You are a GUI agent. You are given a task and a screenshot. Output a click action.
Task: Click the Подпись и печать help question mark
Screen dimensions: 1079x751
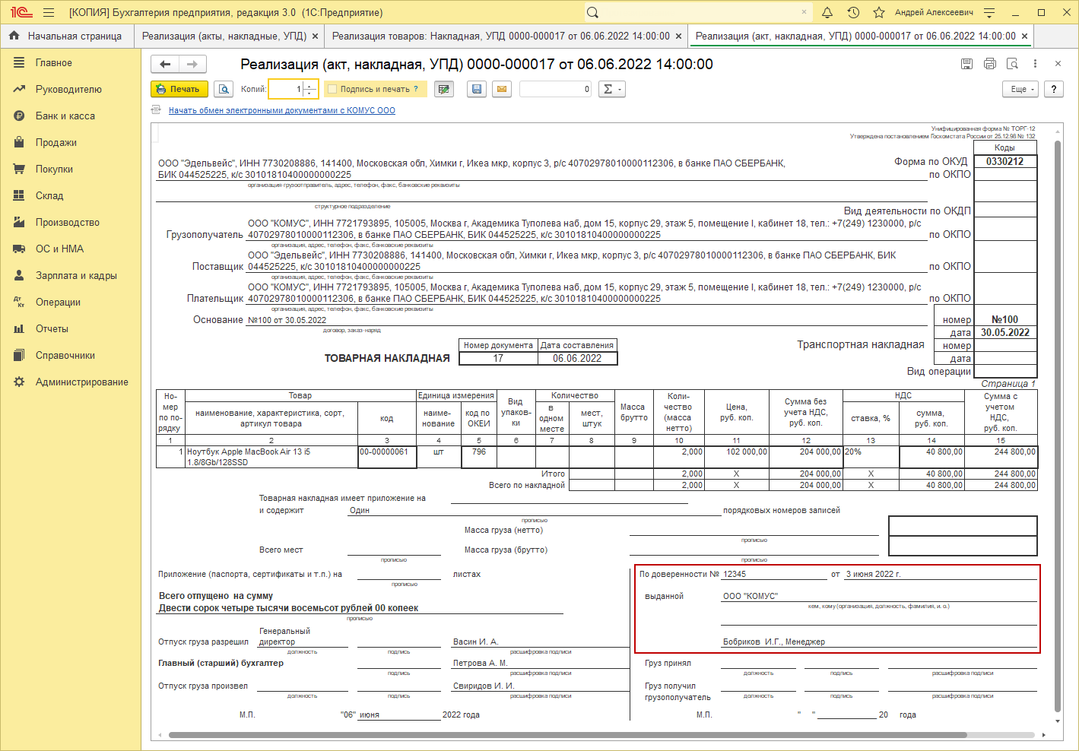(x=416, y=89)
